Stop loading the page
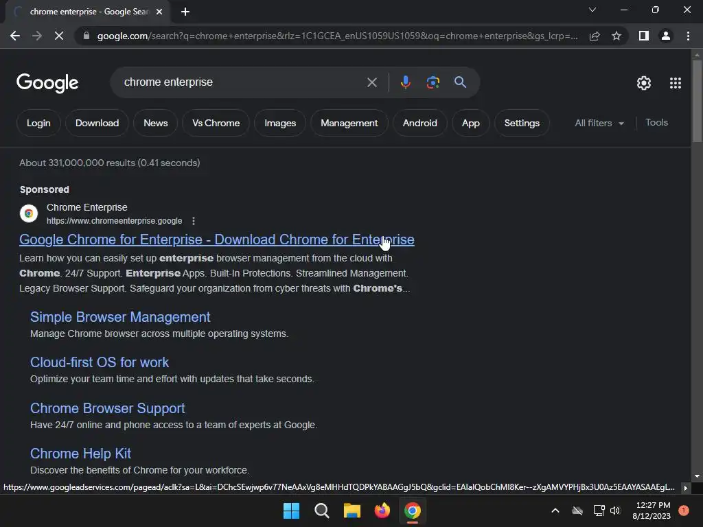703x527 pixels. coord(59,36)
